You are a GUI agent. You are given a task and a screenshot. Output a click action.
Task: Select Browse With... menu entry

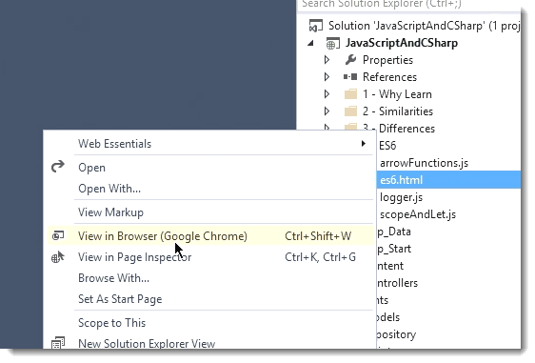[x=209, y=278]
